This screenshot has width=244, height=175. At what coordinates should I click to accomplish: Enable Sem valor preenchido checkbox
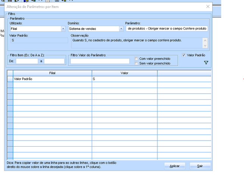(x=137, y=63)
